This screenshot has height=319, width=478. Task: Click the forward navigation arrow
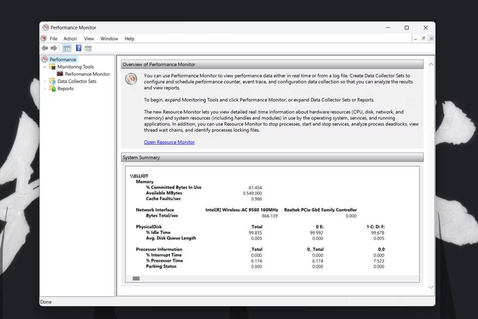point(54,48)
